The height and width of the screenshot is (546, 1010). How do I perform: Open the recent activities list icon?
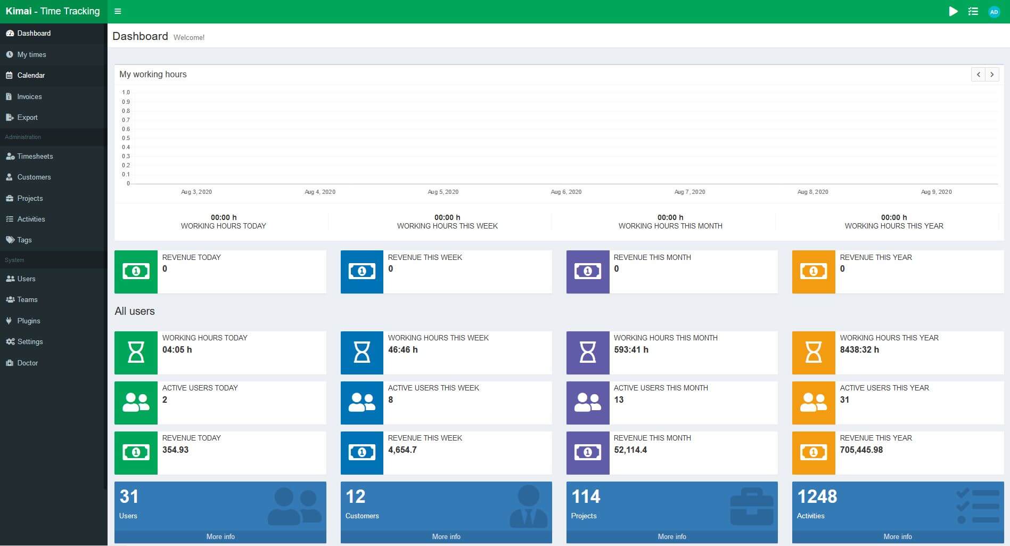click(x=973, y=11)
